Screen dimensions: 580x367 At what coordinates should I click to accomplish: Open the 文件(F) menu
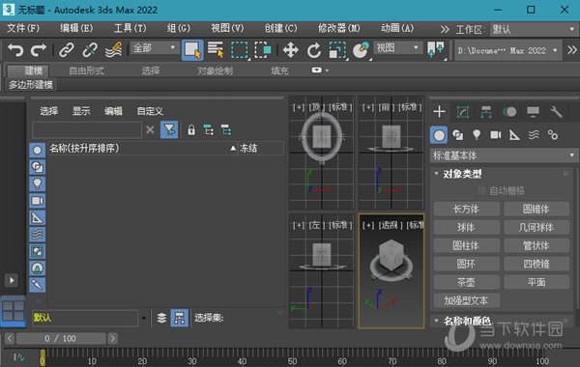23,28
